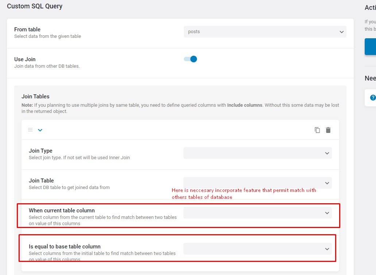Click the 'Join data from other DB tables.' description
Screen dimensions: 376x275
point(47,66)
